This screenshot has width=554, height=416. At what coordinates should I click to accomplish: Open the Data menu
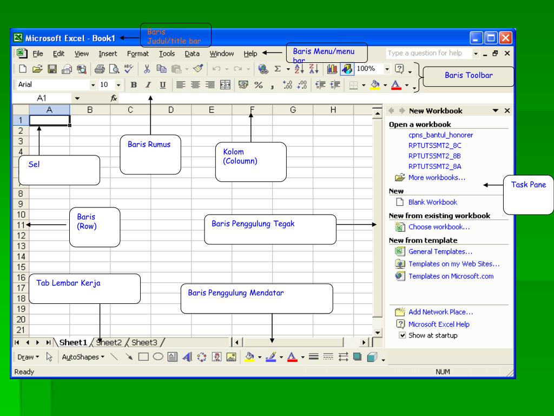[x=192, y=54]
